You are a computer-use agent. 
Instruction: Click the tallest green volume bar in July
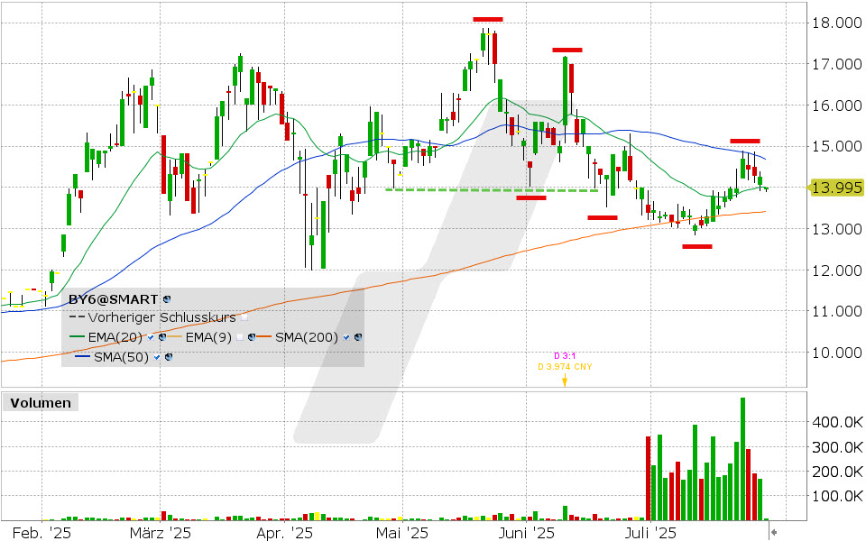(x=742, y=459)
